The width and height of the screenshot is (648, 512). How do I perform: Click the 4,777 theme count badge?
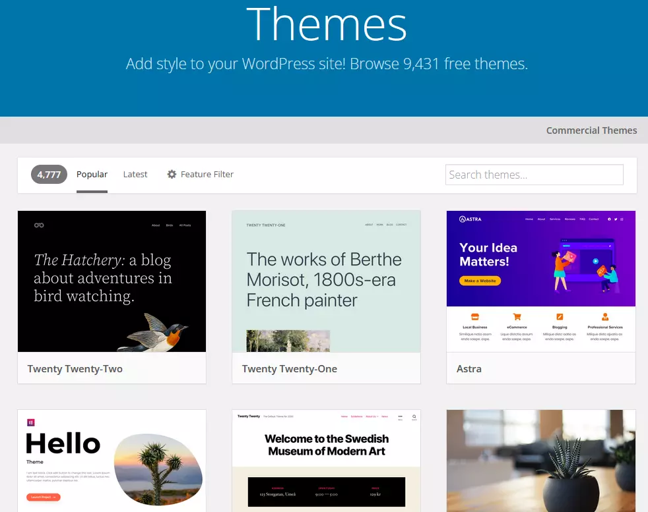click(x=49, y=175)
